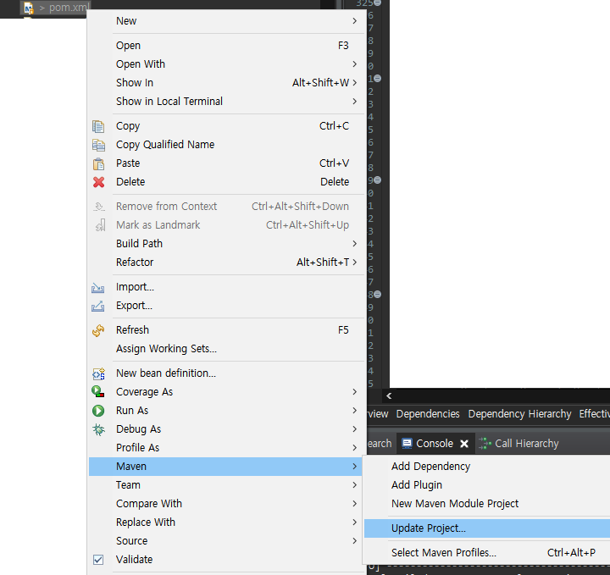Screen dimensions: 610x575
Task: Click the Console tab monitor icon
Action: 407,444
